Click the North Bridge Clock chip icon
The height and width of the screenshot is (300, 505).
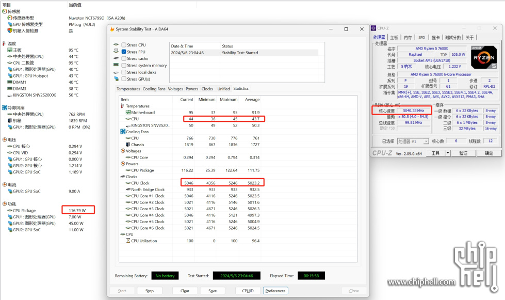pyautogui.click(x=128, y=190)
